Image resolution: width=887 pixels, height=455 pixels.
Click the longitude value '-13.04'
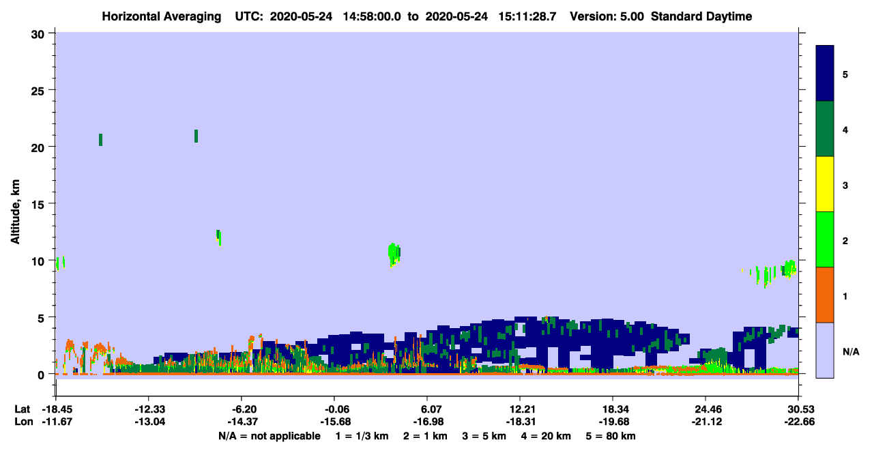tap(148, 422)
